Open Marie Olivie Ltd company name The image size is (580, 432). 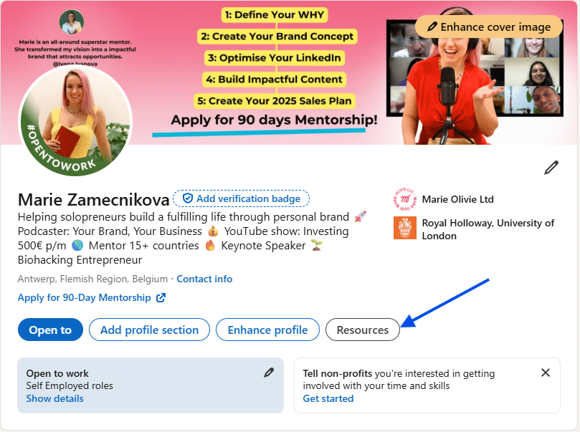pos(458,199)
